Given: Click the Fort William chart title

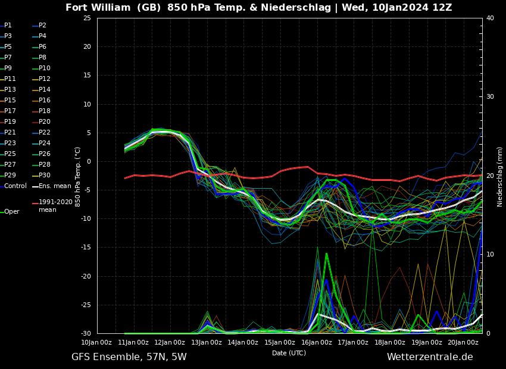Looking at the screenshot, I should tap(258, 8).
